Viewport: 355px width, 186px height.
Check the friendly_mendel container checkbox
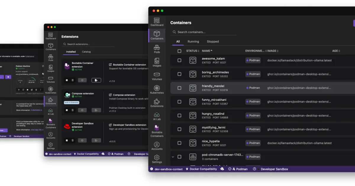click(x=179, y=88)
